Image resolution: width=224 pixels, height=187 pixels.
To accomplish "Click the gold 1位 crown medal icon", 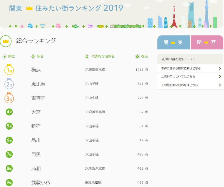I will 9,70.
